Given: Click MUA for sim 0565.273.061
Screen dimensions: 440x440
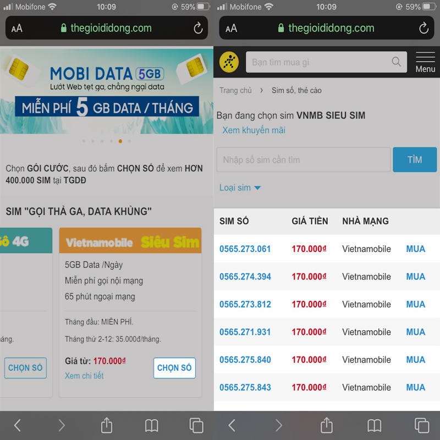Looking at the screenshot, I should (x=416, y=249).
